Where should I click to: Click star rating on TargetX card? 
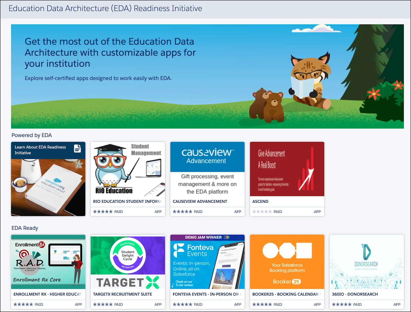click(103, 305)
